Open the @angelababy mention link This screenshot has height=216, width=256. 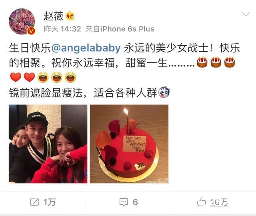(86, 48)
